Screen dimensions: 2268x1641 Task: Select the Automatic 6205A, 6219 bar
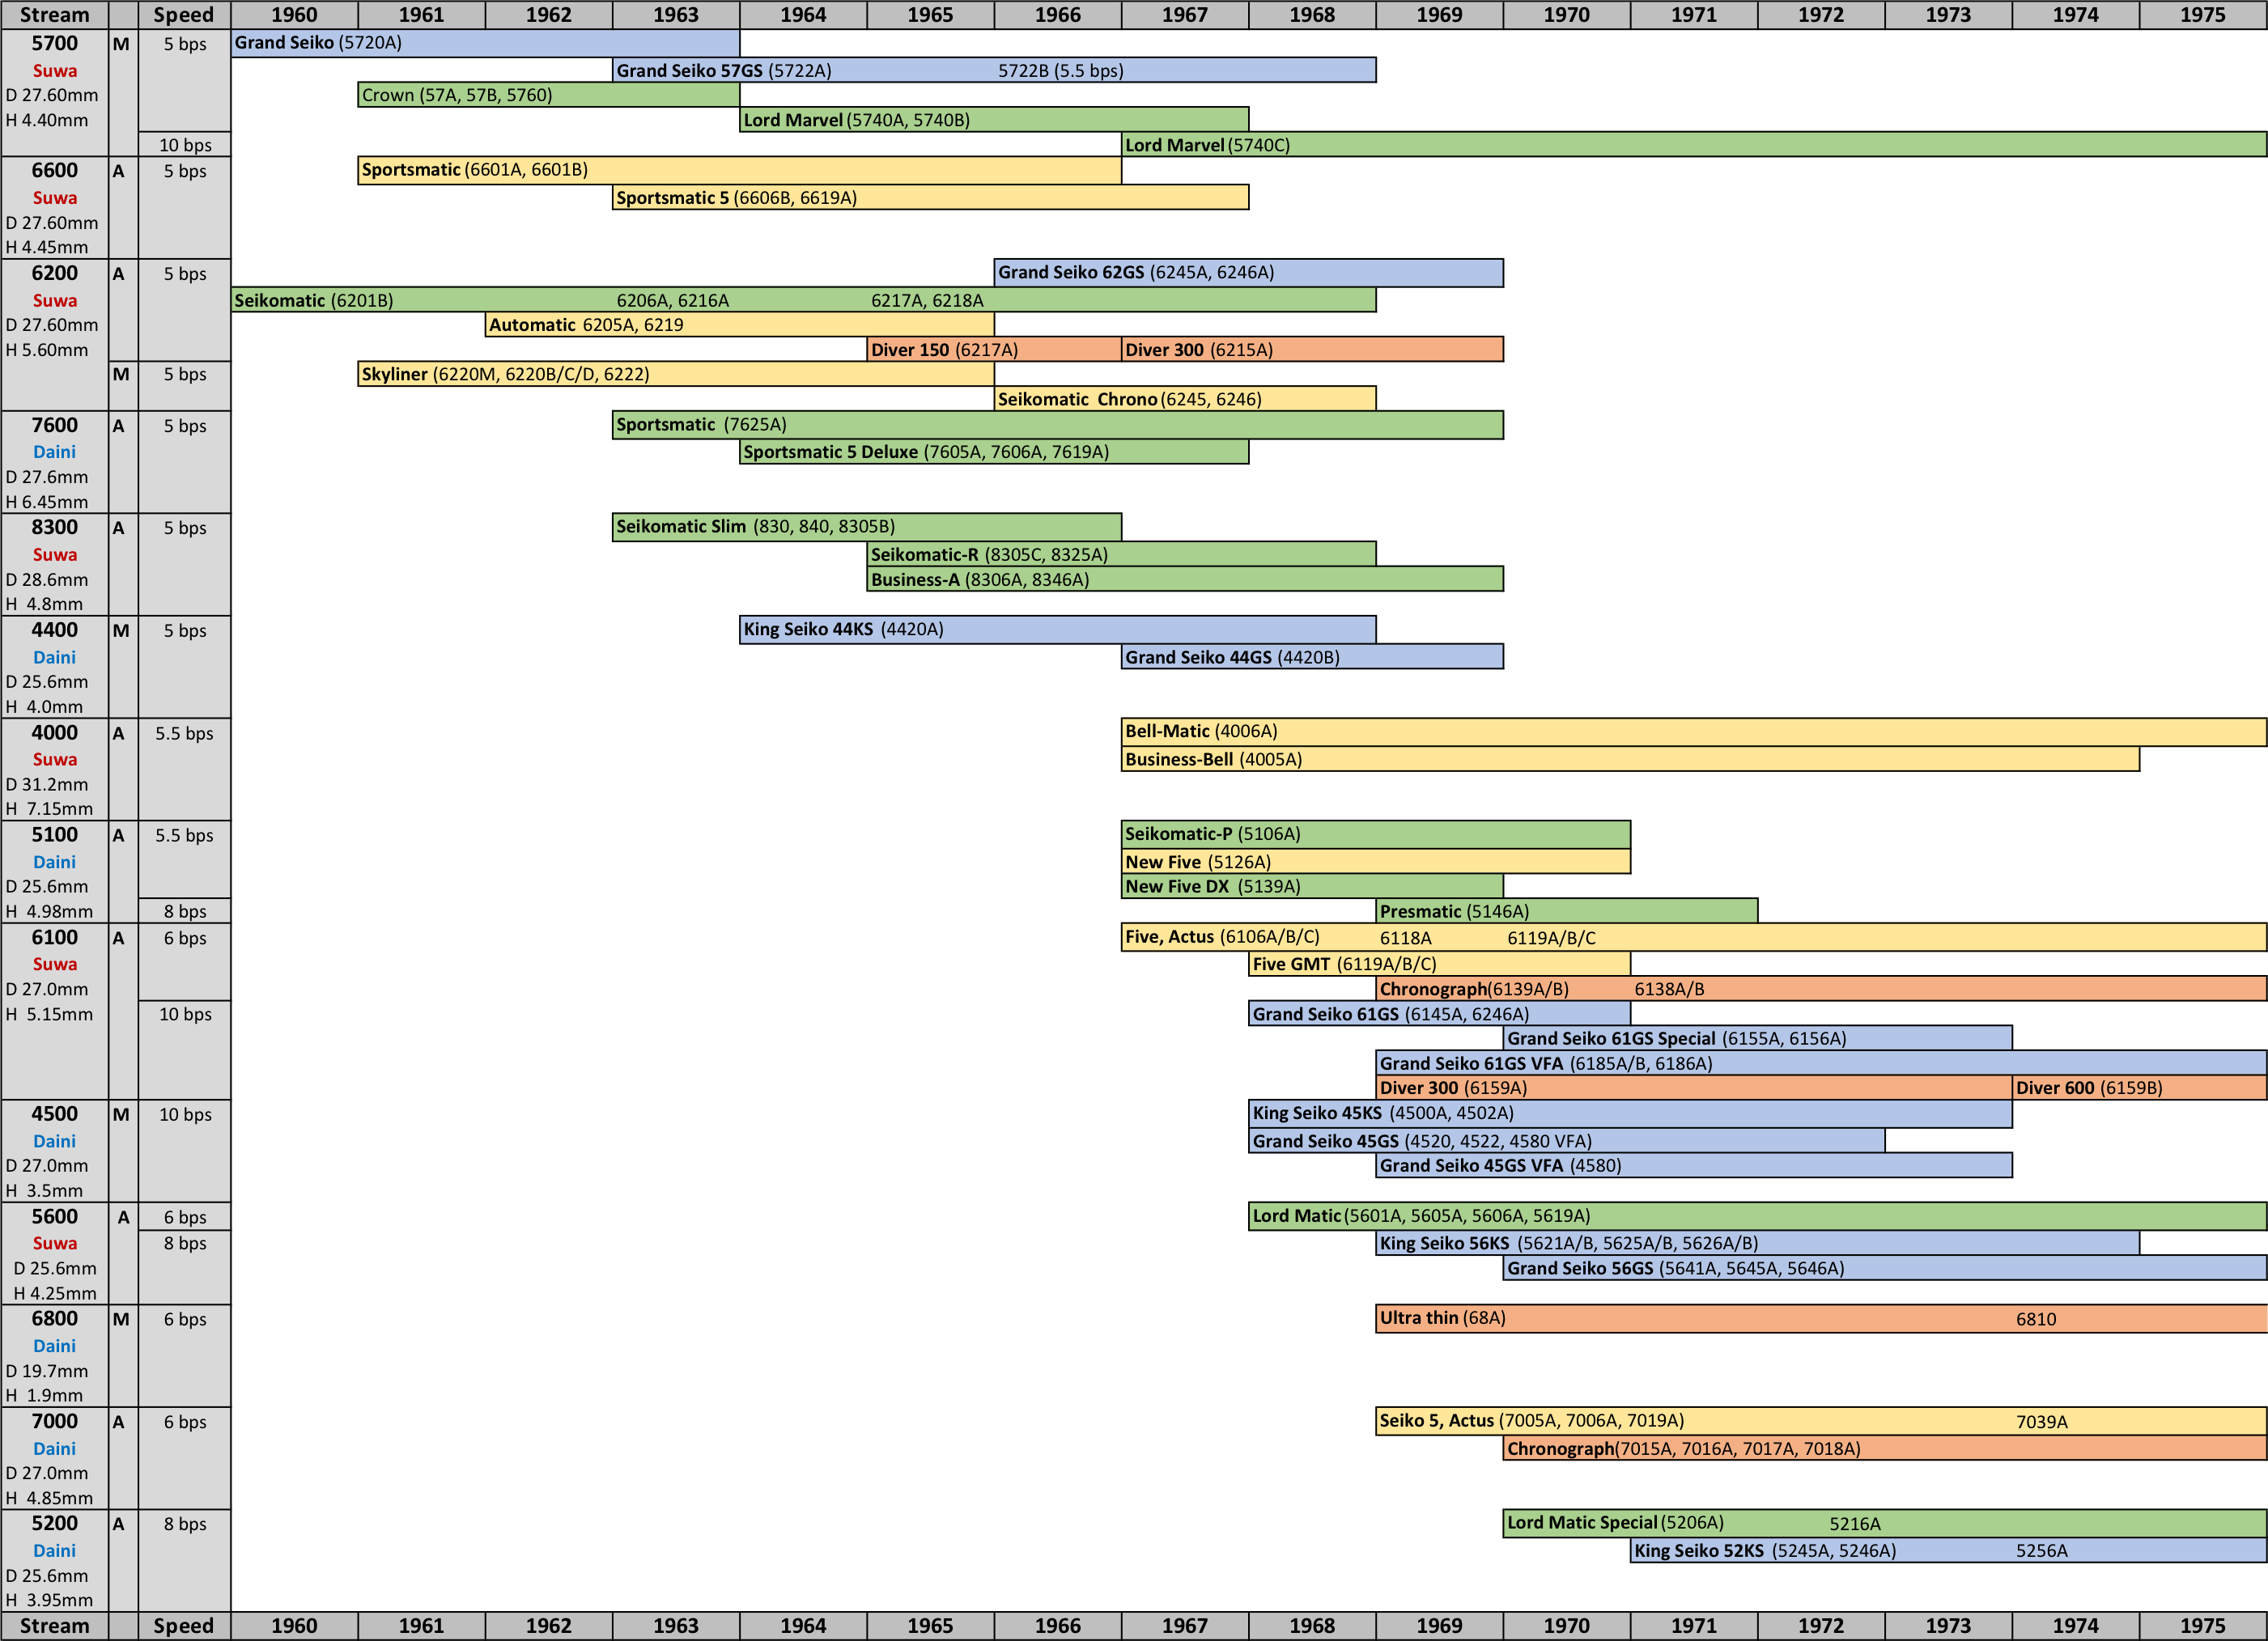(740, 324)
